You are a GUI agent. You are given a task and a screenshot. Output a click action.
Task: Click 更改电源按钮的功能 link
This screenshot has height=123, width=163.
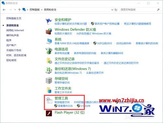tap(85, 53)
